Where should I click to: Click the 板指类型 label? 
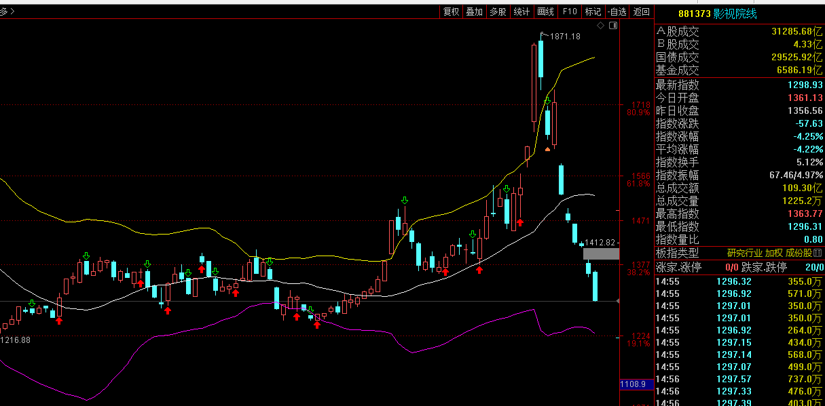coord(678,253)
